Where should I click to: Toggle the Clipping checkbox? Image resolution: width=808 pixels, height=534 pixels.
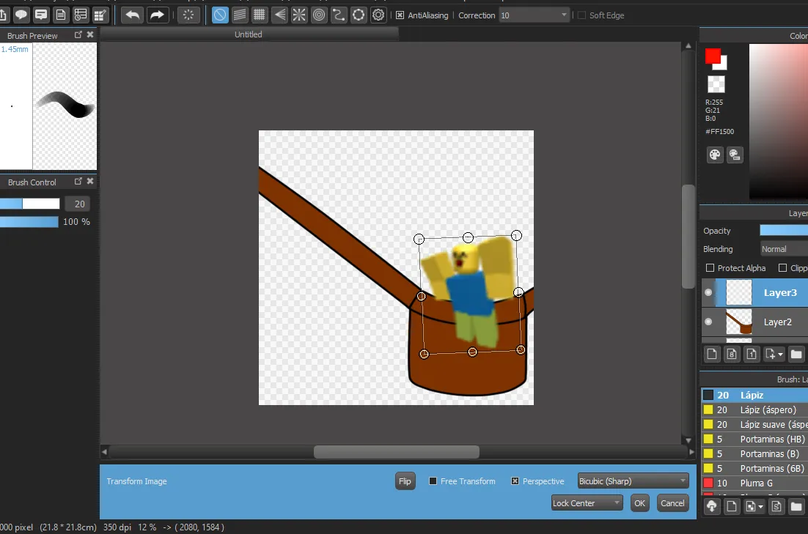click(783, 268)
